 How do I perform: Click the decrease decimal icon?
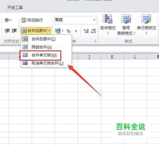tap(93, 31)
